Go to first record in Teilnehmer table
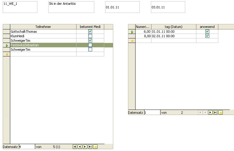The height and width of the screenshot is (151, 234). (x=75, y=147)
